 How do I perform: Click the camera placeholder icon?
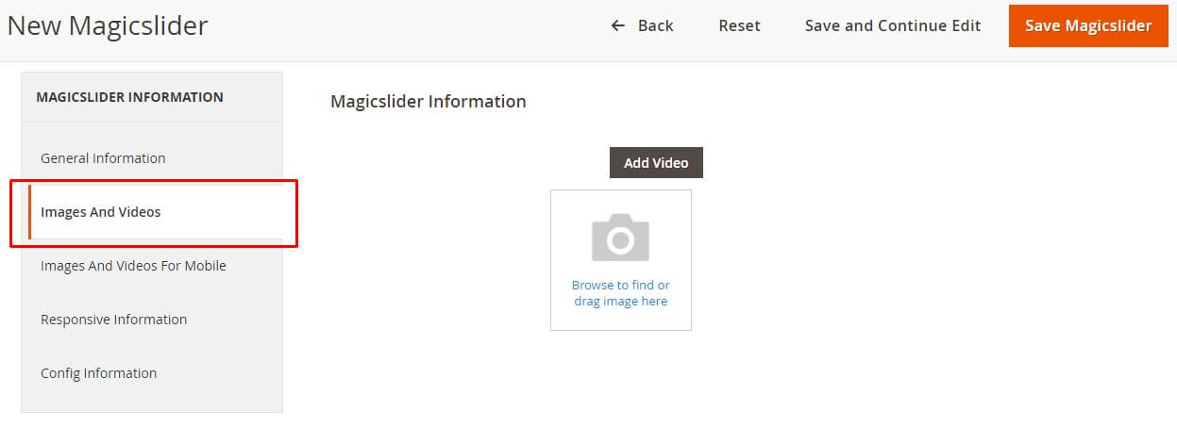pos(620,237)
